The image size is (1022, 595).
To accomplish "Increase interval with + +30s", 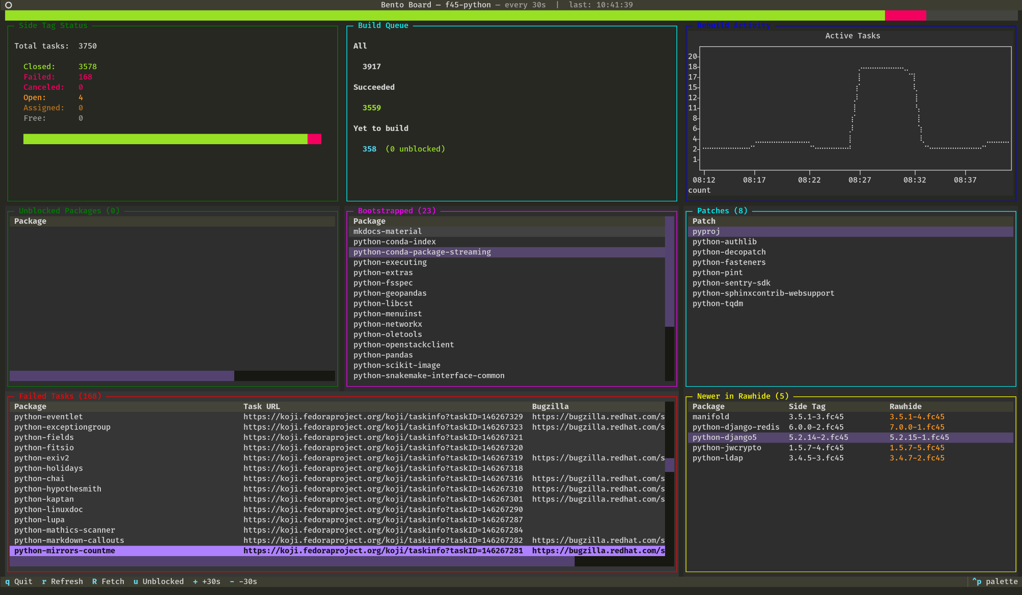I will tap(207, 581).
